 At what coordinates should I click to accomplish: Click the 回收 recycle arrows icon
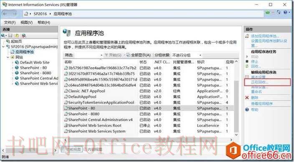pos(247,66)
